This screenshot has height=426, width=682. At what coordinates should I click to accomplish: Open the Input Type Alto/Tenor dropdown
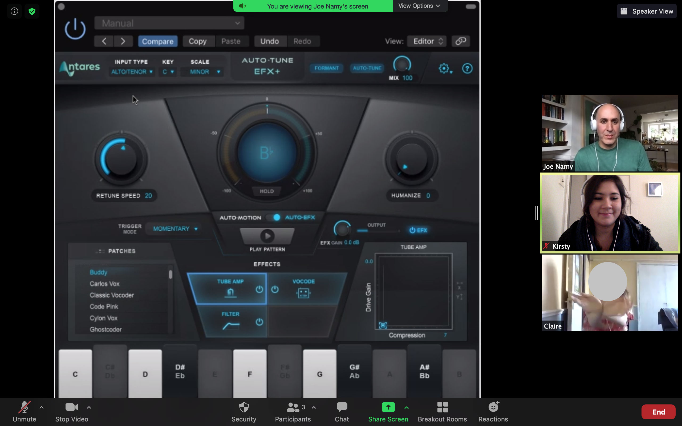click(132, 72)
